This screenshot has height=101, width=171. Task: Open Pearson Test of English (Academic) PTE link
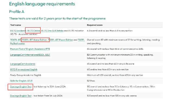30,49
